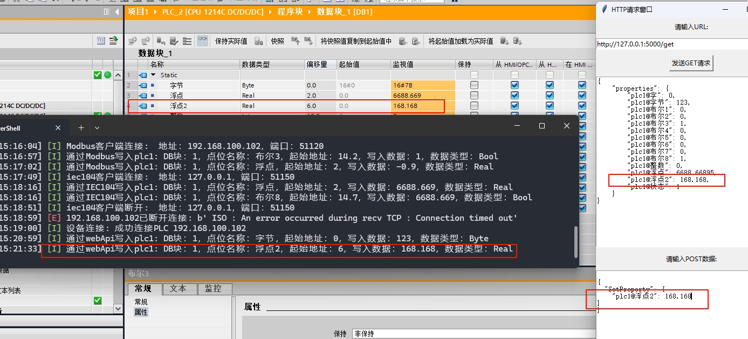The image size is (748, 339).
Task: Toggle 保持 checkbox for 字节 row
Action: click(474, 85)
